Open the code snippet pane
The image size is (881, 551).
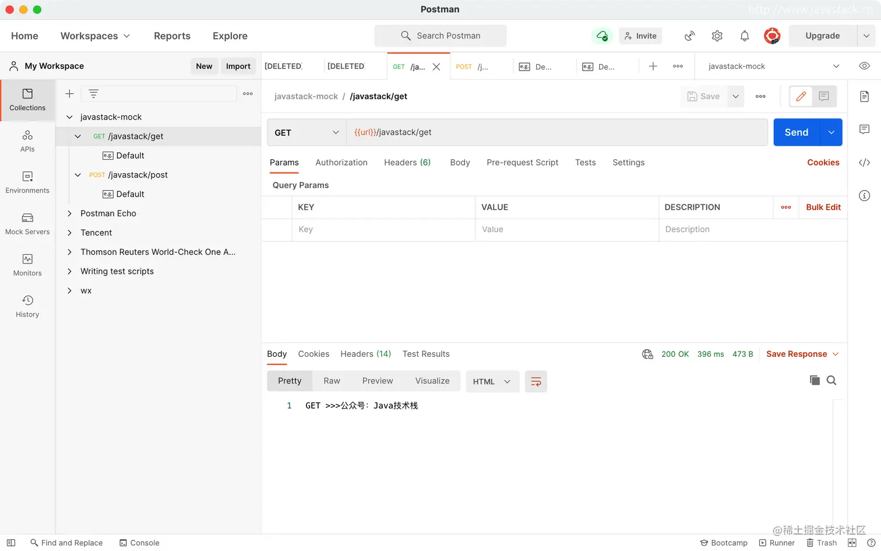(865, 163)
